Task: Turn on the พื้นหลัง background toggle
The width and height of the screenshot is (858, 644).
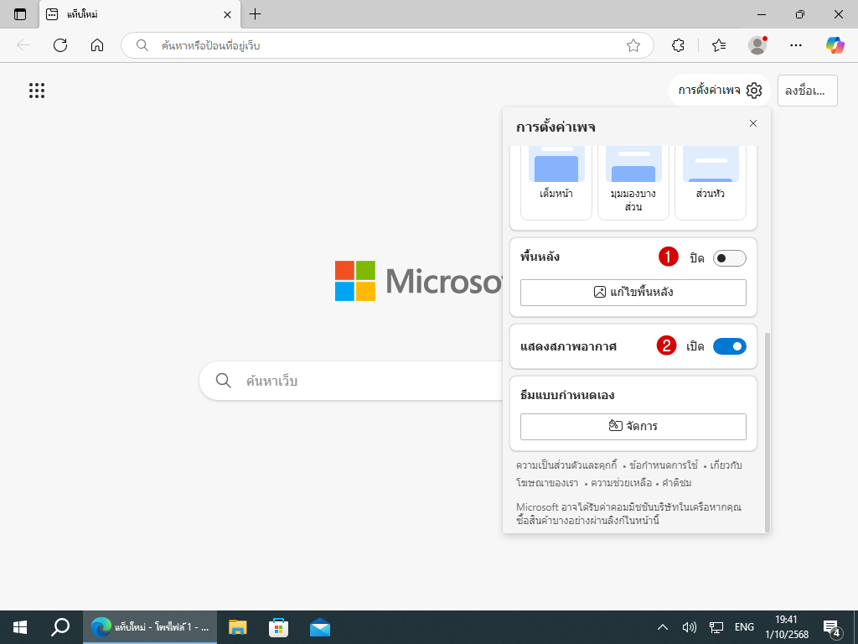Action: pos(729,258)
